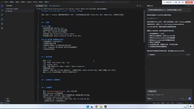194x109 pixels.
Task: Change the CRLF line ending in status bar
Action: (x=173, y=103)
